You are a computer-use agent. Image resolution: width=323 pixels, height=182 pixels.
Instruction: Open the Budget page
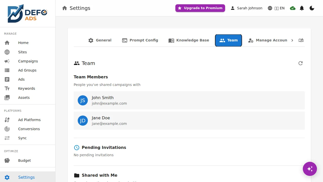click(28, 161)
